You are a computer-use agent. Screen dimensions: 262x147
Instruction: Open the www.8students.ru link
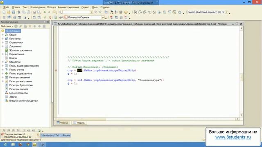pos(233,137)
